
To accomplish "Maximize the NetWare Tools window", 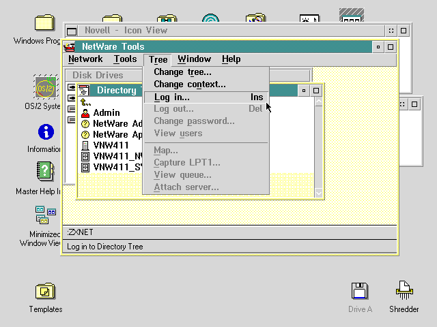I will click(391, 47).
